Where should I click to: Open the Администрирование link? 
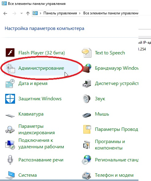coord(41,68)
